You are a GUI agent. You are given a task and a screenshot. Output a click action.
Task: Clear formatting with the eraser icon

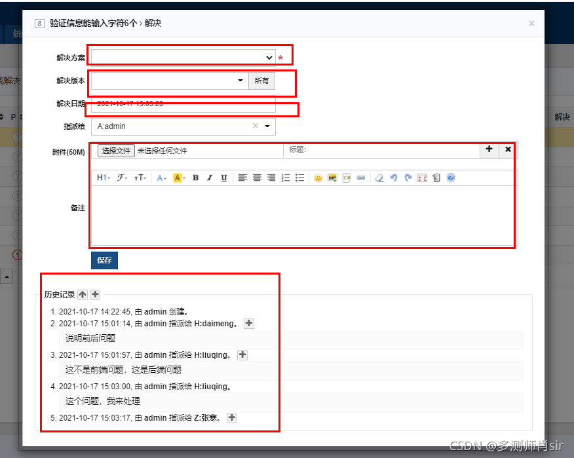point(379,178)
